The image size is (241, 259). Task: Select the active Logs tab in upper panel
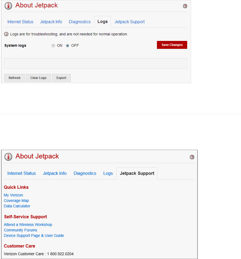point(102,22)
